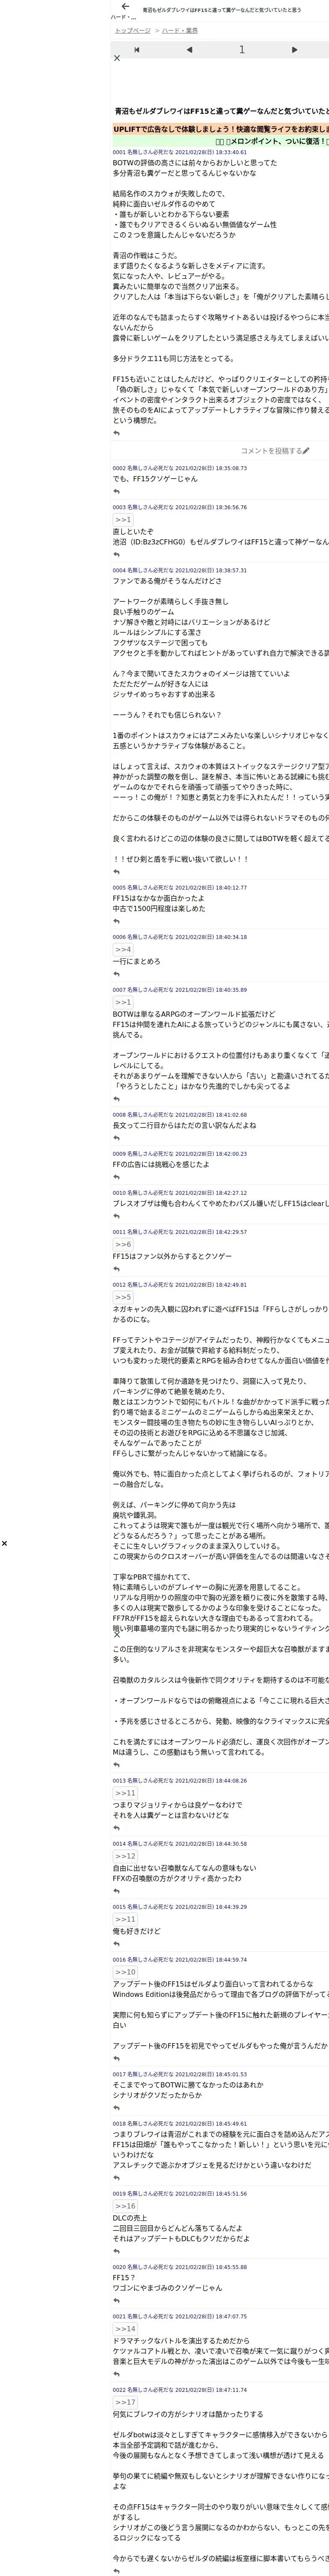Screen dimensions: 329x2576
Task: Follow the >>17 anchor in post 0022
Action: pyautogui.click(x=125, y=2402)
